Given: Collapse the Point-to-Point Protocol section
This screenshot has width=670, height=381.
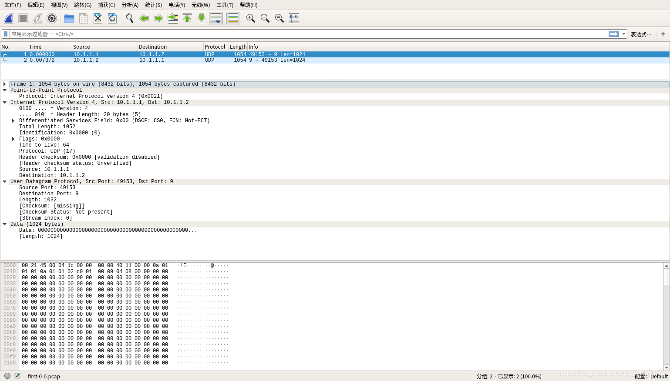Looking at the screenshot, I should point(5,90).
